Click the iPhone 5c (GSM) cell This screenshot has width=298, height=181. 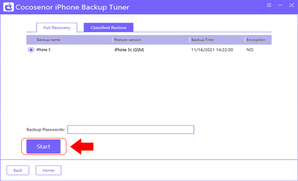129,50
